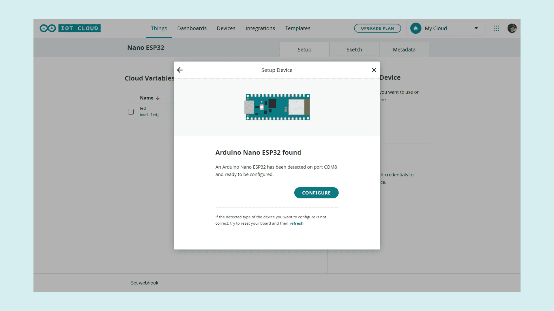The height and width of the screenshot is (311, 554).
Task: Click the Arduino infinity logo
Action: click(48, 28)
